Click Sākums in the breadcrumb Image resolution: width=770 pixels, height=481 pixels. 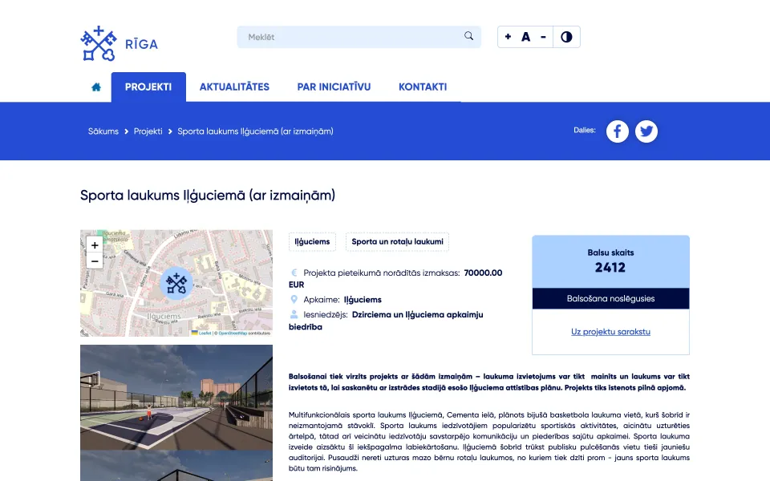click(x=103, y=131)
